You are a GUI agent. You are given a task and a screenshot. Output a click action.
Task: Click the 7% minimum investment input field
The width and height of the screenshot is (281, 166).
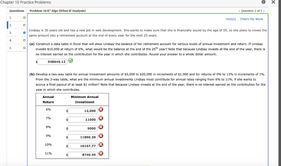click(83, 120)
